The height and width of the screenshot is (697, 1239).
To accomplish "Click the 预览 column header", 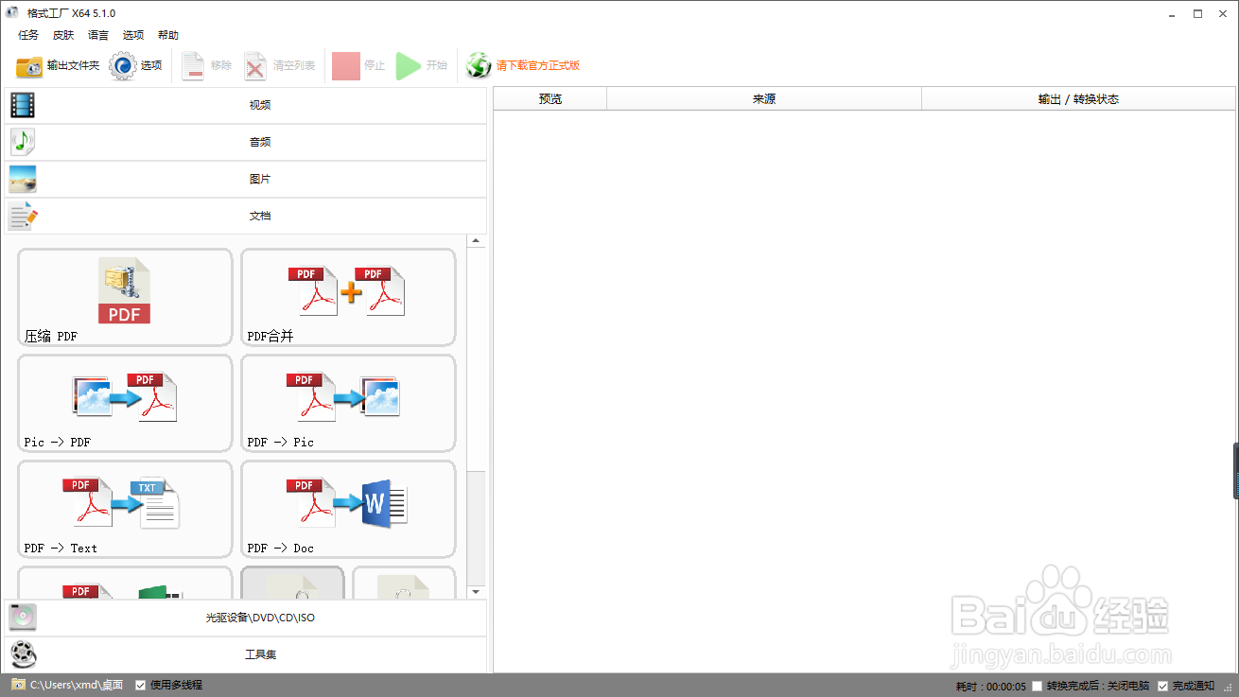I will (x=550, y=98).
